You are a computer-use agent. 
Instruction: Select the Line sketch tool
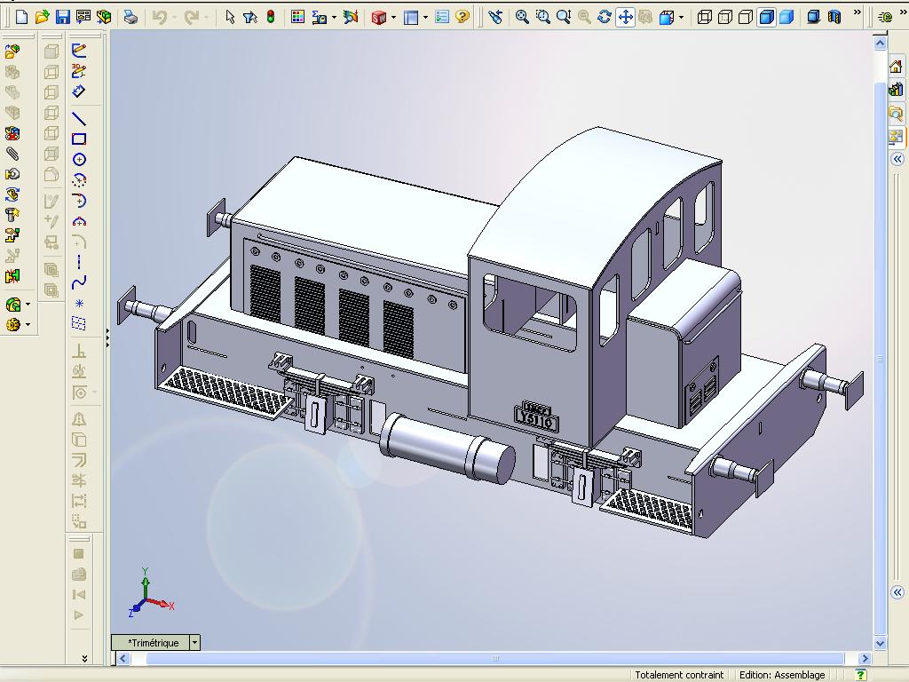click(79, 118)
